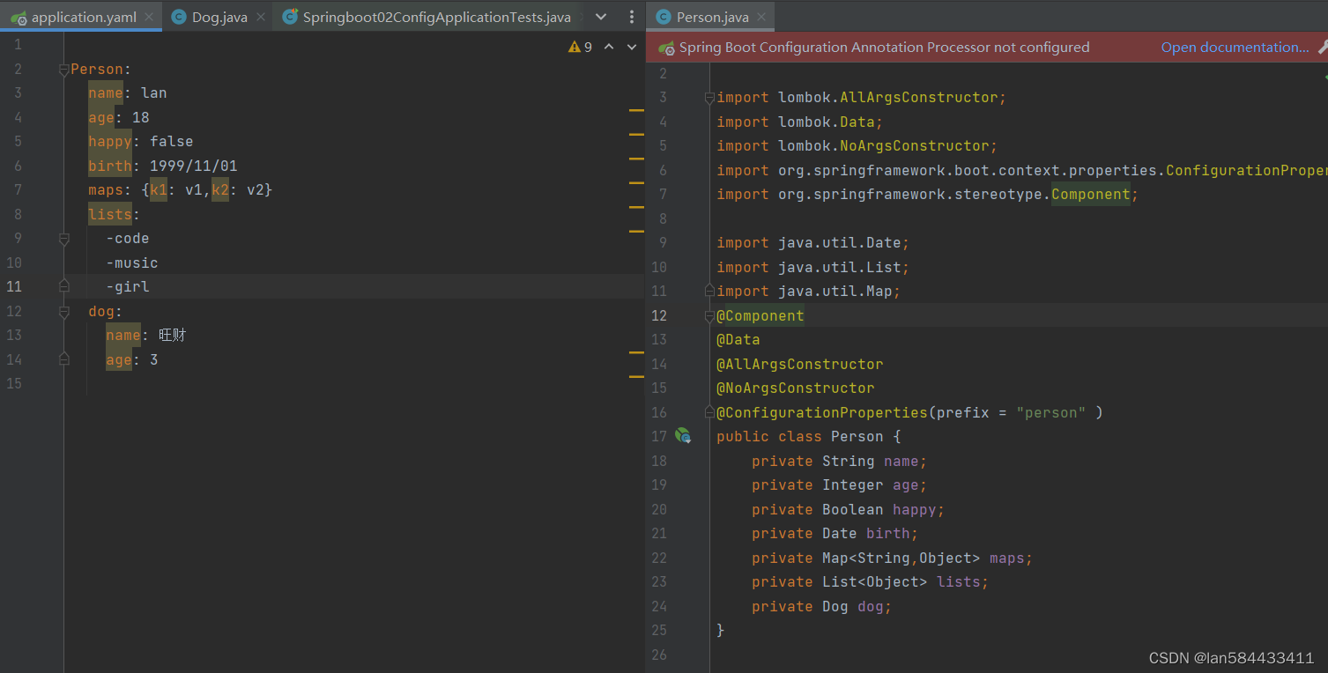Click the @Data annotation in Person.java
The width and height of the screenshot is (1328, 673).
[x=738, y=339]
